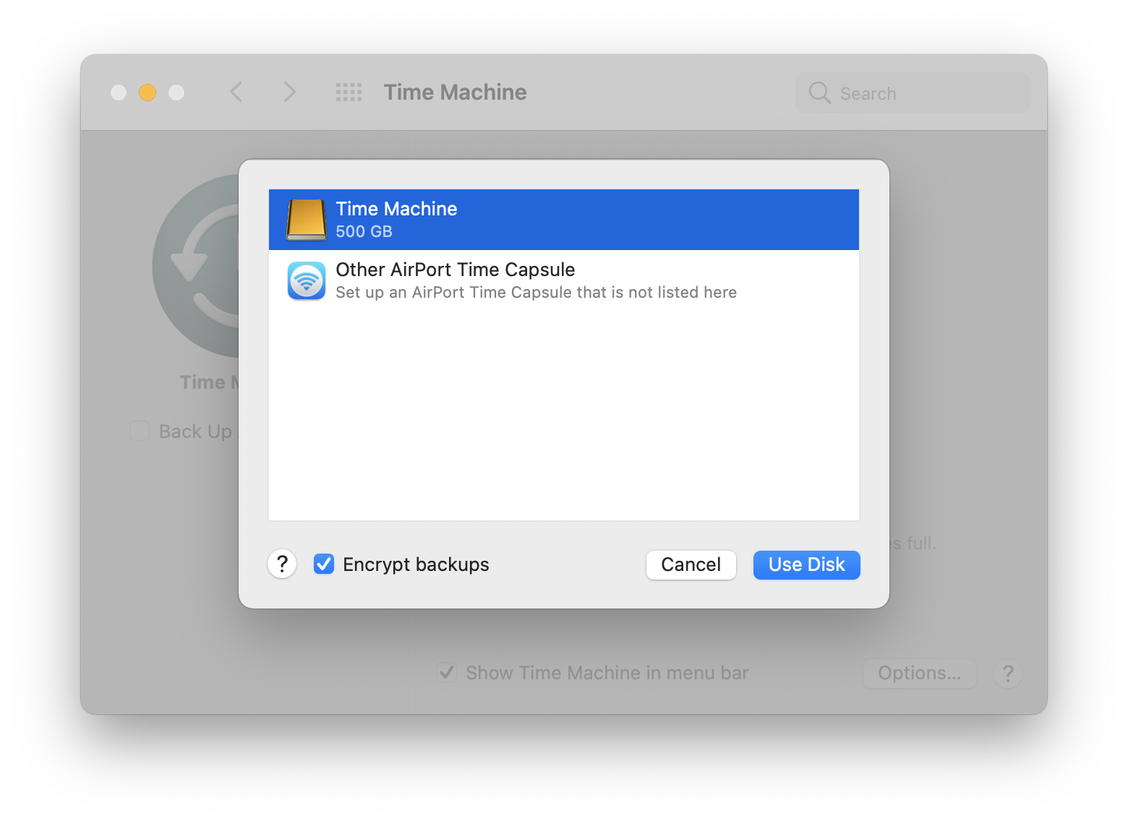Image resolution: width=1128 pixels, height=821 pixels.
Task: Minimize the window with the yellow button
Action: [x=148, y=93]
